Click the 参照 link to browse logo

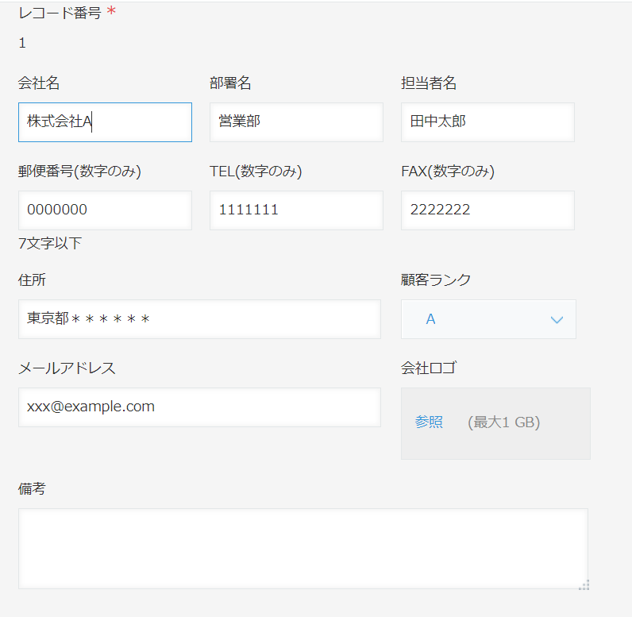(429, 422)
